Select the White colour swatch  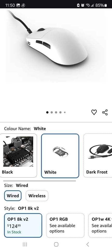(x=60, y=156)
